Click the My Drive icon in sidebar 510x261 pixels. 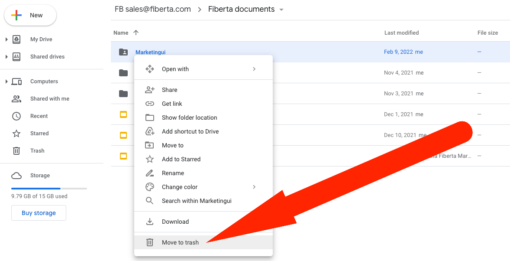click(x=16, y=39)
